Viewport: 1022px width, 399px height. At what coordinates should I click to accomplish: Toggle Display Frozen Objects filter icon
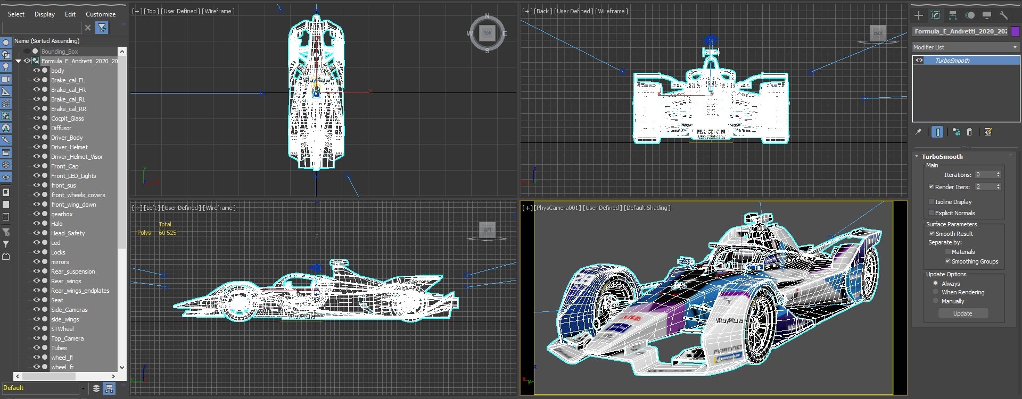pyautogui.click(x=6, y=165)
